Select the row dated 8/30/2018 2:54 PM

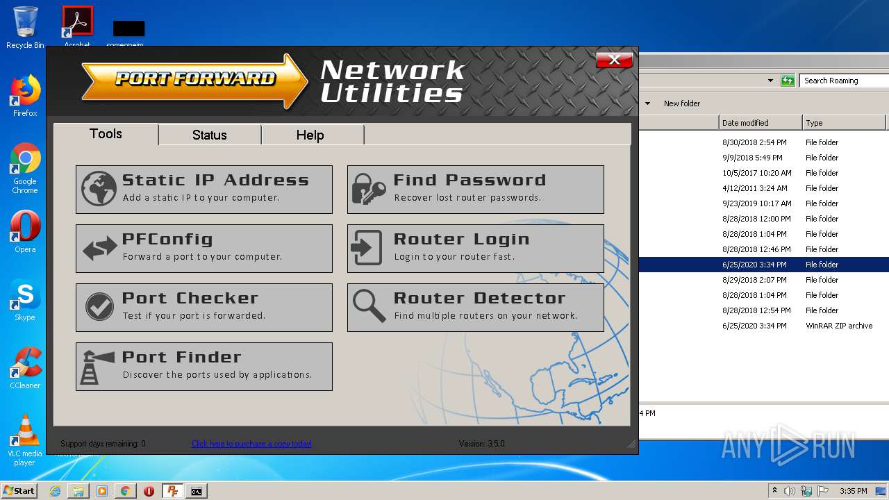click(x=764, y=142)
